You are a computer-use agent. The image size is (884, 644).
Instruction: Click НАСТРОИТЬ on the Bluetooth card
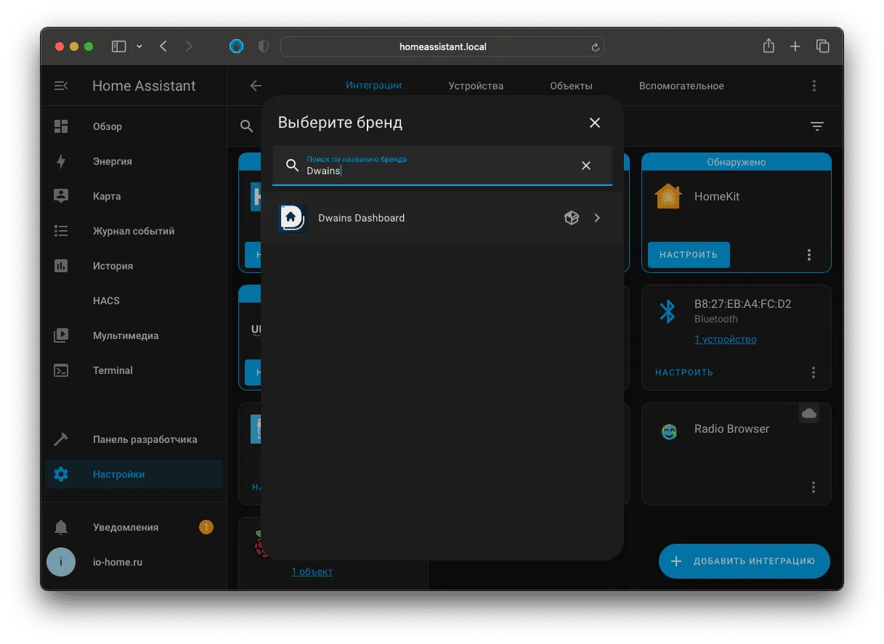pos(684,372)
